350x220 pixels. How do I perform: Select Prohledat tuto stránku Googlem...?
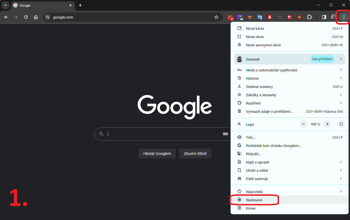(289, 146)
